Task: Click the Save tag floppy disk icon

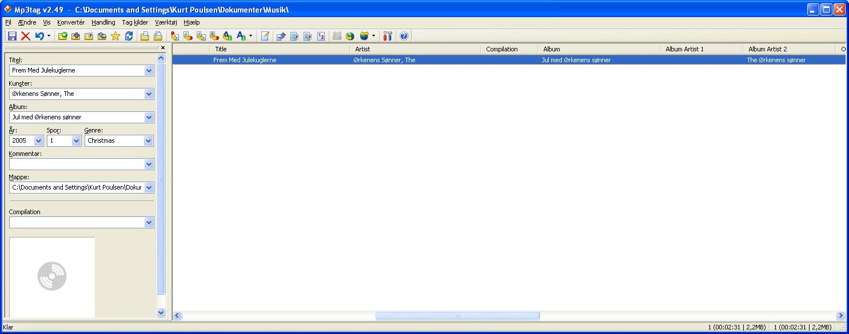Action: coord(11,36)
